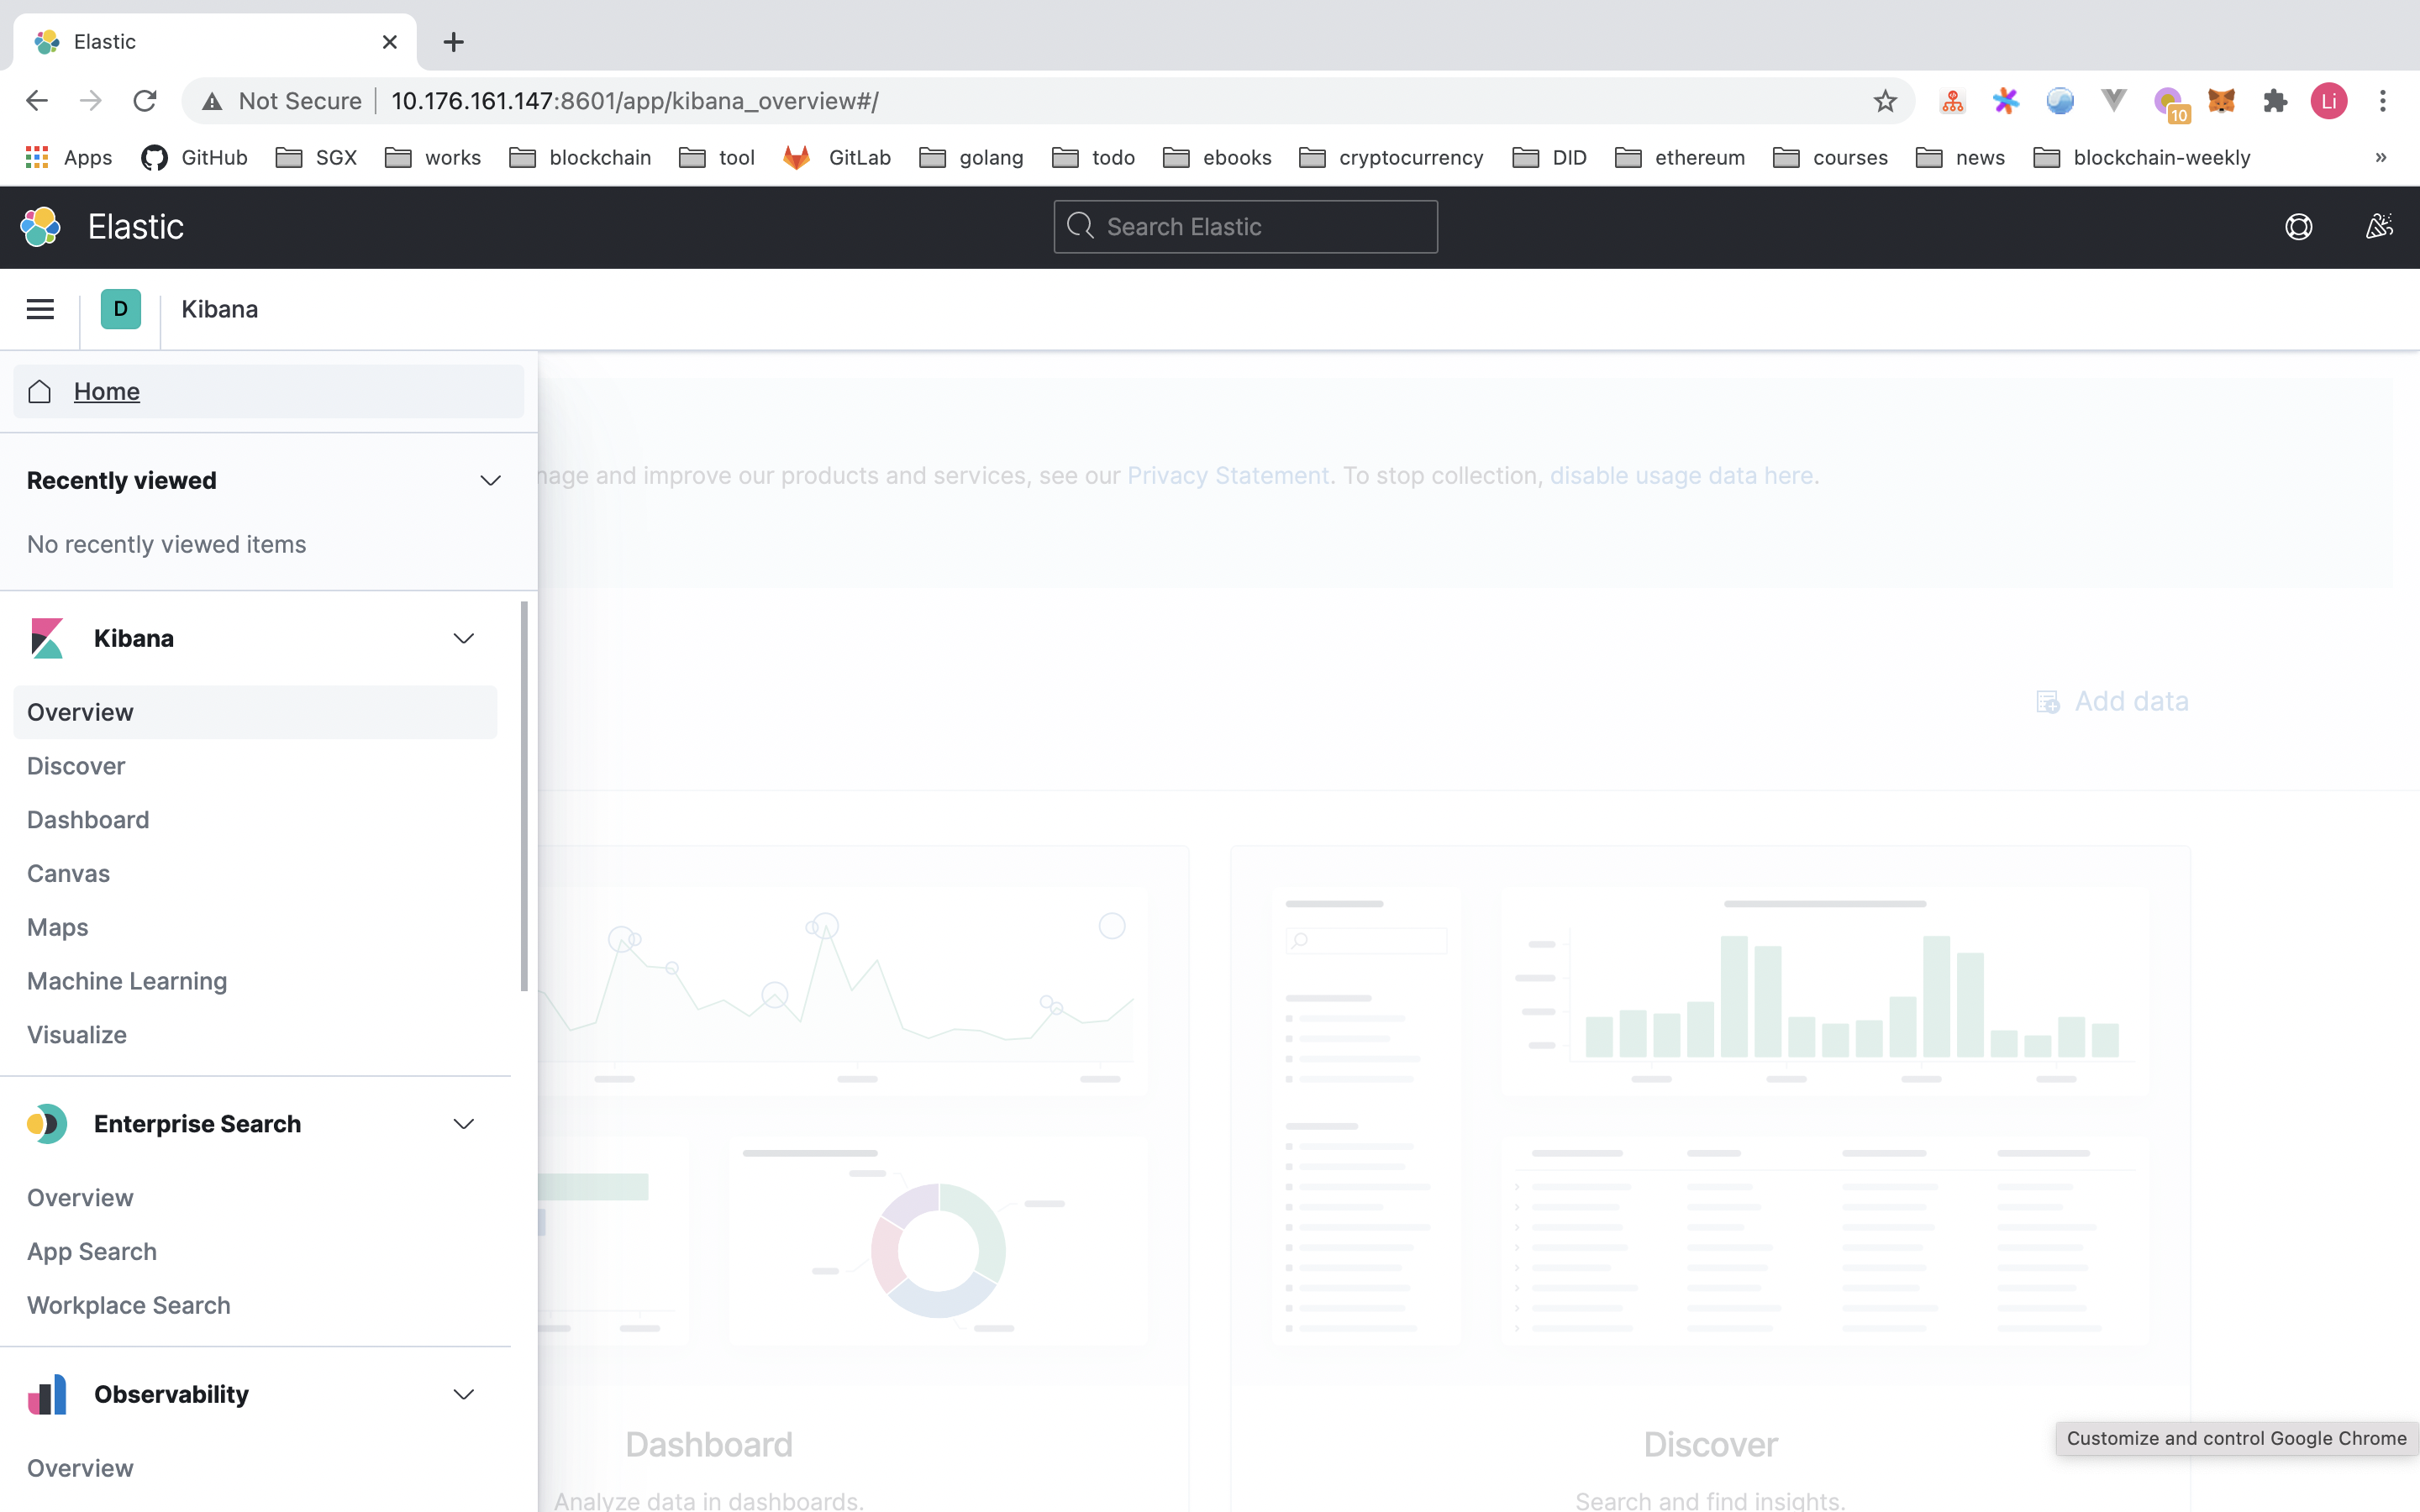Toggle the left sidebar navigation panel
The width and height of the screenshot is (2420, 1512).
40,308
